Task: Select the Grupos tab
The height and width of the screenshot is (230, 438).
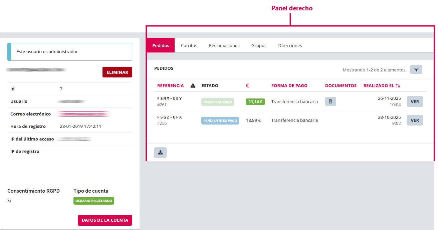Action: click(x=259, y=45)
